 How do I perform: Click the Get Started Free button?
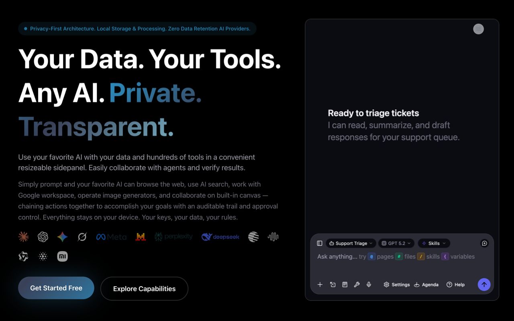[x=56, y=288]
